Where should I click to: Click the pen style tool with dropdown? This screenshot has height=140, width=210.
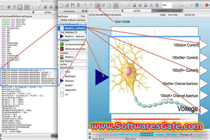click(181, 5)
